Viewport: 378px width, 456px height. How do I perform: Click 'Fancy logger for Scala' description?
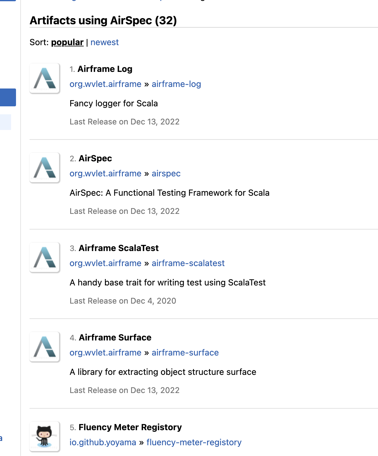(x=114, y=103)
